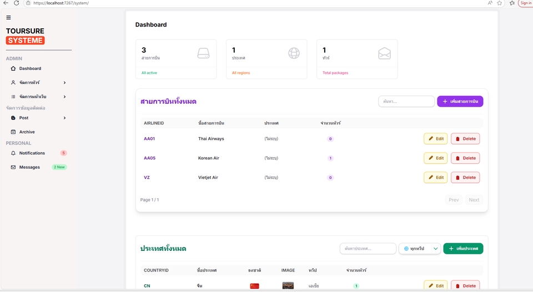Click the globe icon in country stats card
The height and width of the screenshot is (292, 533).
coord(294,53)
